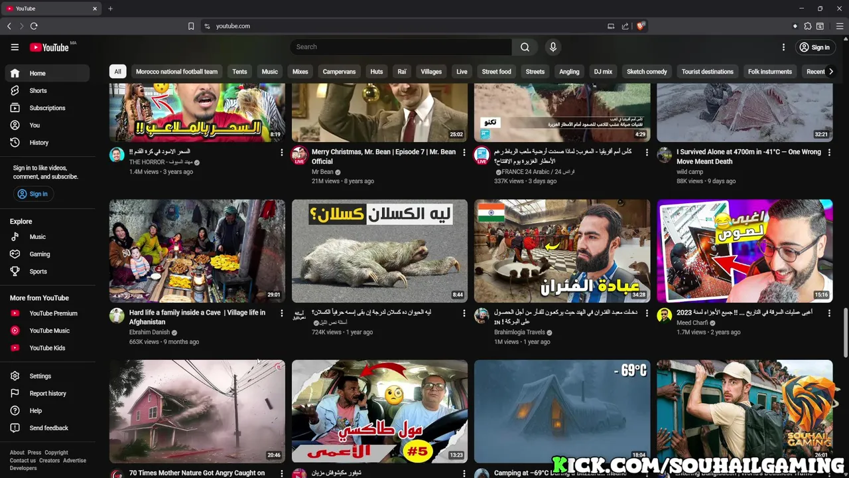Click the Brave Shields icon

click(641, 26)
